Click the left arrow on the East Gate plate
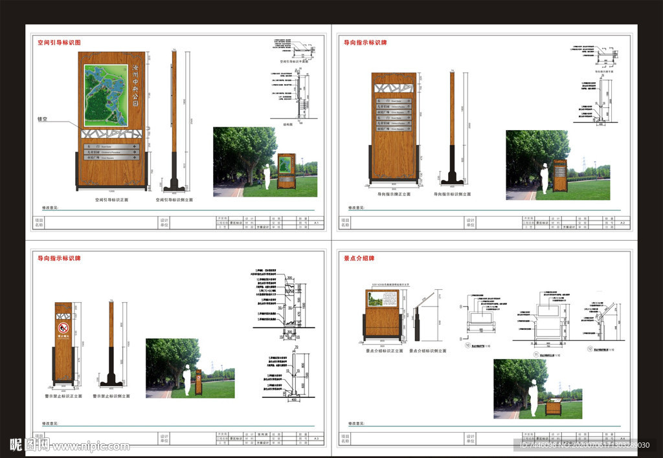663x458 pixels. click(x=135, y=147)
